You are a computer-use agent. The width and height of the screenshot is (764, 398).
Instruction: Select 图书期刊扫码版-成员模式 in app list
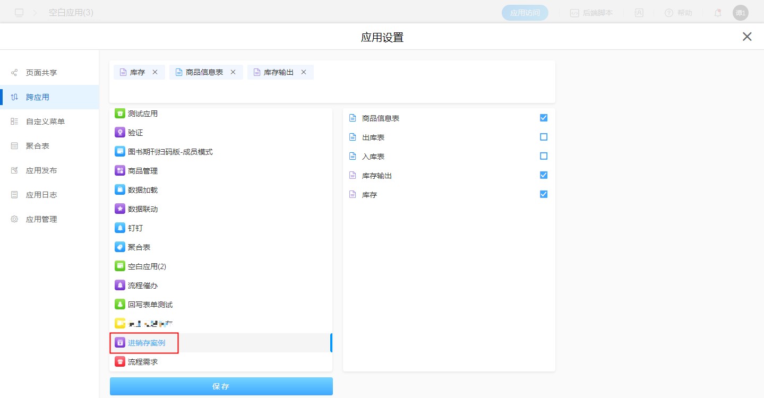pos(170,152)
